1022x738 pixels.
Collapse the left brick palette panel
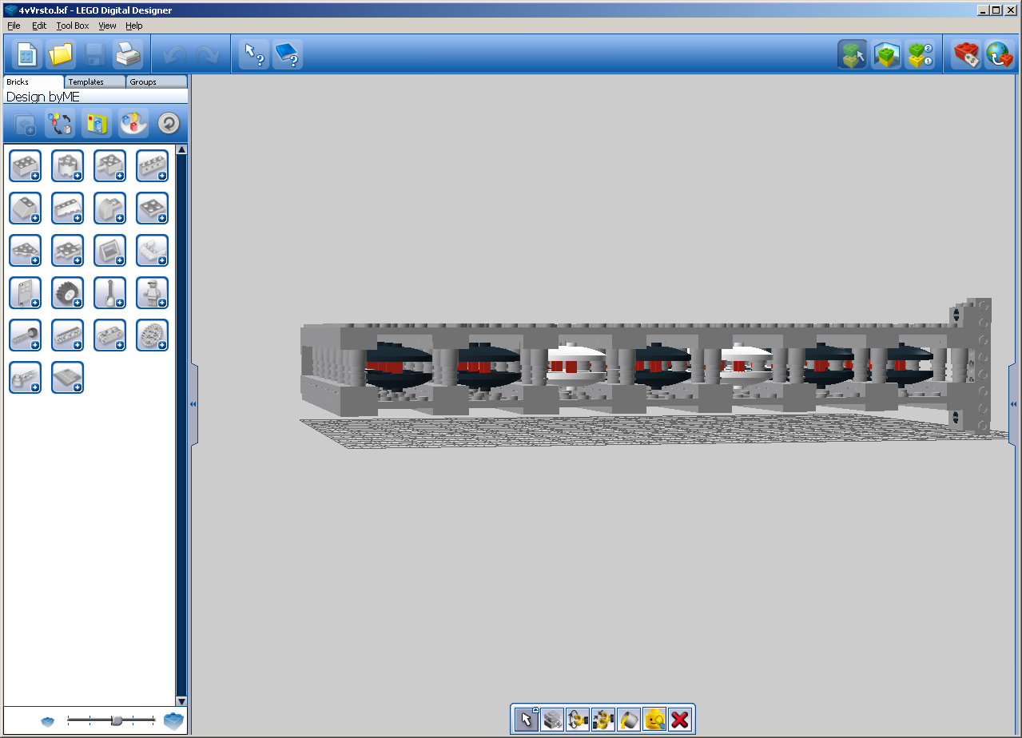[193, 405]
